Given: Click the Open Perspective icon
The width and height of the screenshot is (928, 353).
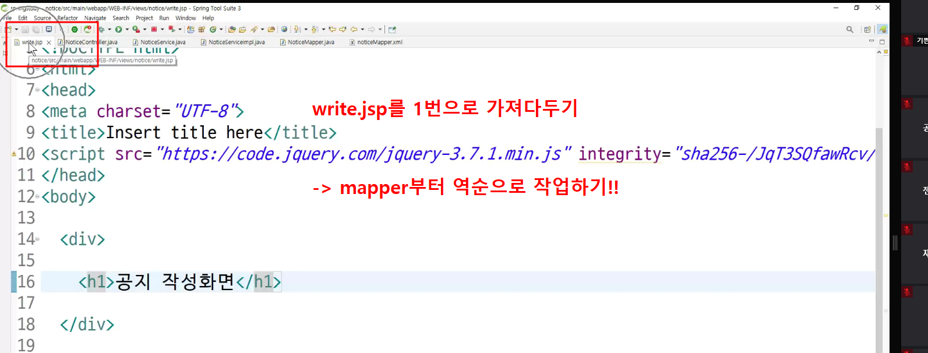Looking at the screenshot, I should pyautogui.click(x=867, y=29).
